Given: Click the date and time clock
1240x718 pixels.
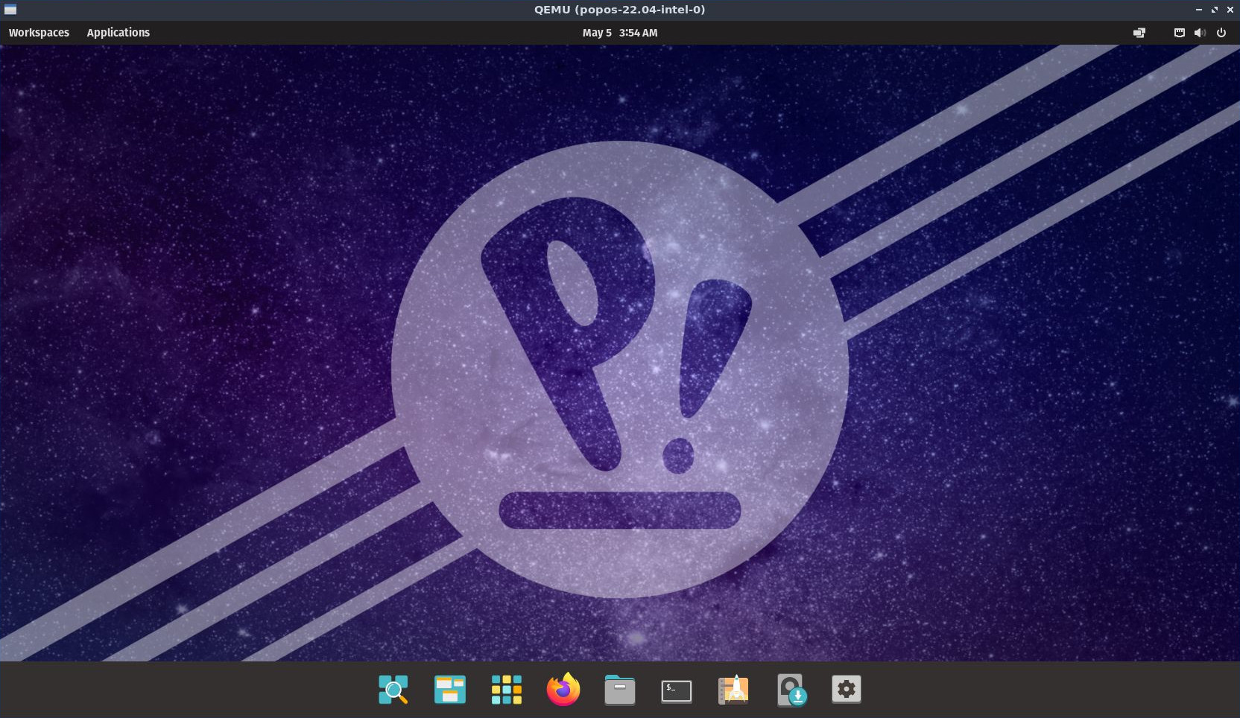Looking at the screenshot, I should pos(619,33).
